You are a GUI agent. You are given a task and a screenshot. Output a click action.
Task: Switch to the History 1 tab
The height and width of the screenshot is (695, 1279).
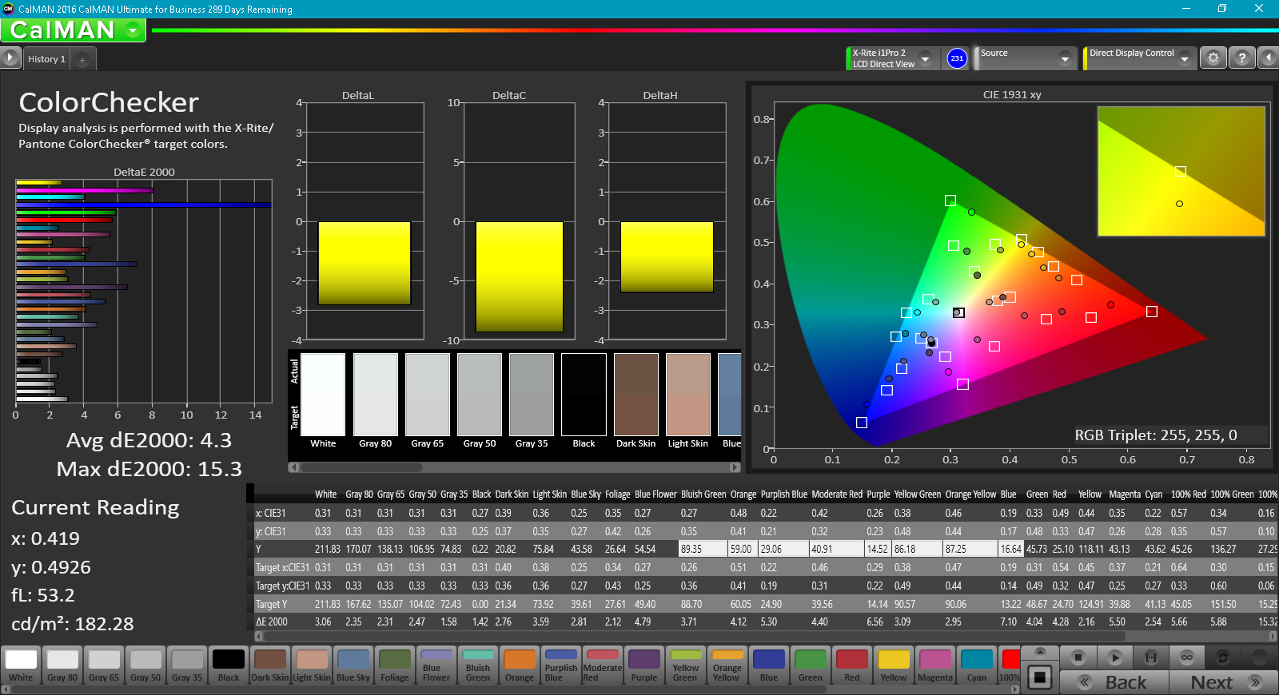pos(46,59)
